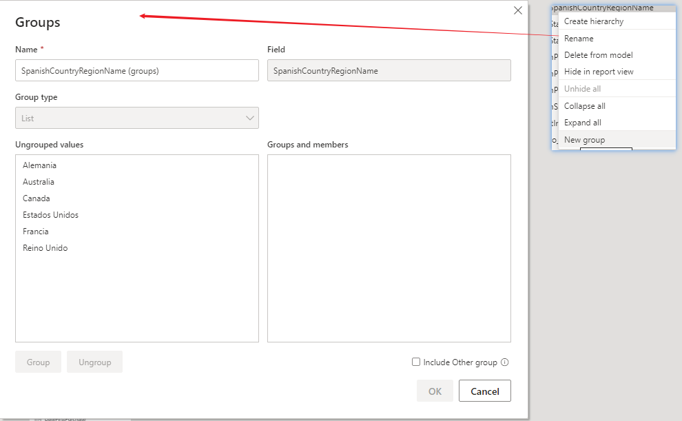Choose Expand all in context menu

coord(617,123)
